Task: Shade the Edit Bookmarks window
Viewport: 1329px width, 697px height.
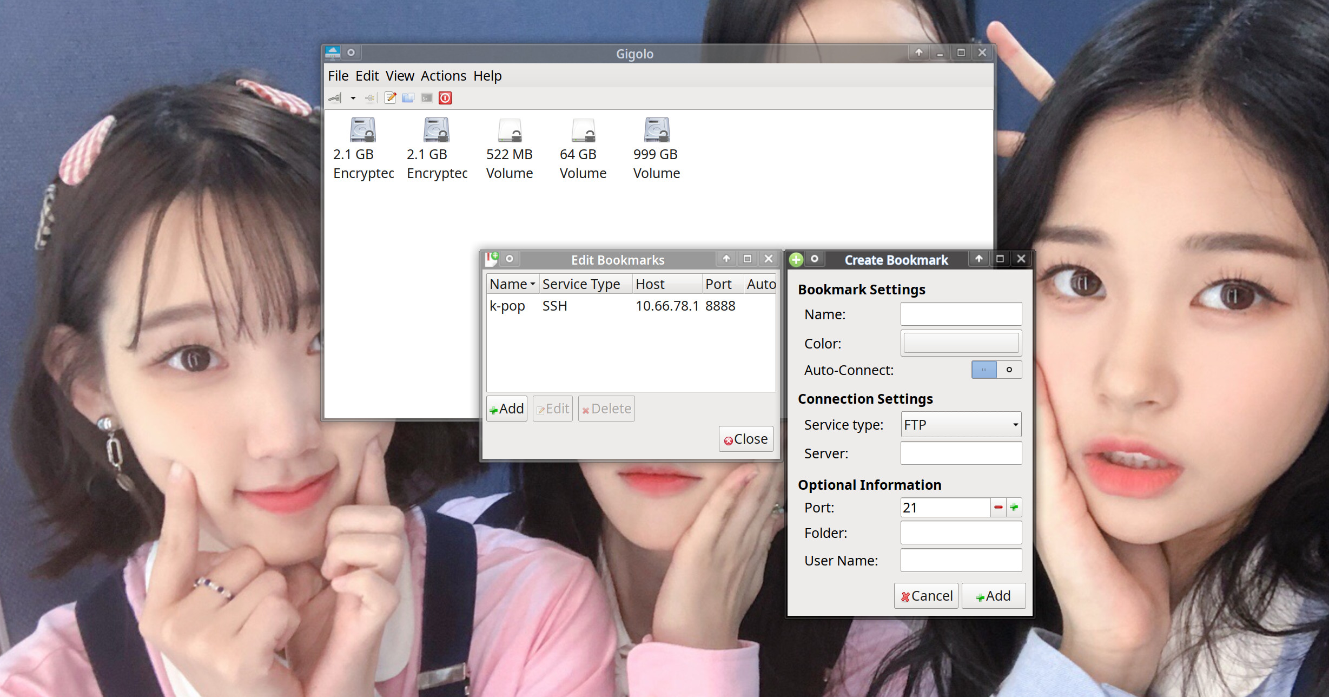Action: click(726, 259)
